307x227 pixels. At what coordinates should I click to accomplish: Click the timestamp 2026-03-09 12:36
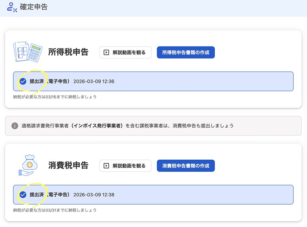pos(94,82)
